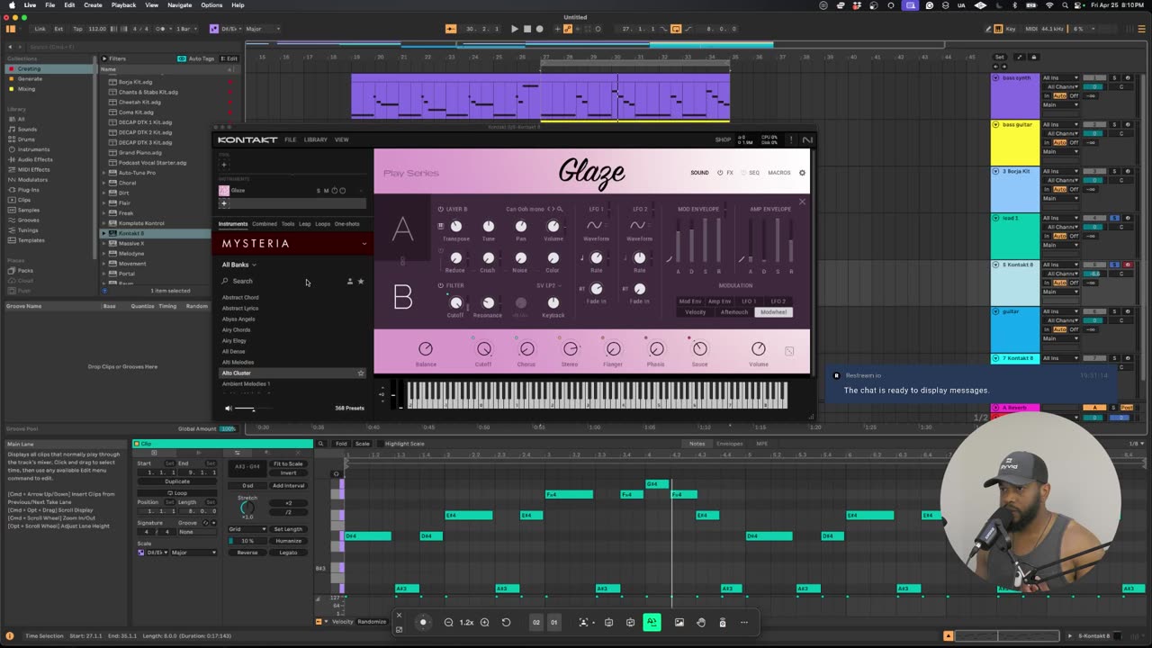The height and width of the screenshot is (648, 1152).
Task: Randomize macros with the dice icon
Action: (789, 351)
